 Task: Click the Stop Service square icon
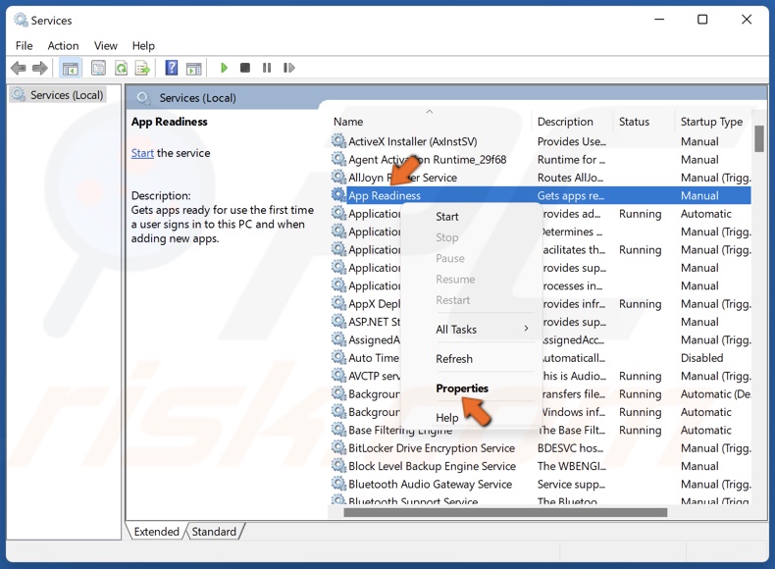coord(244,68)
